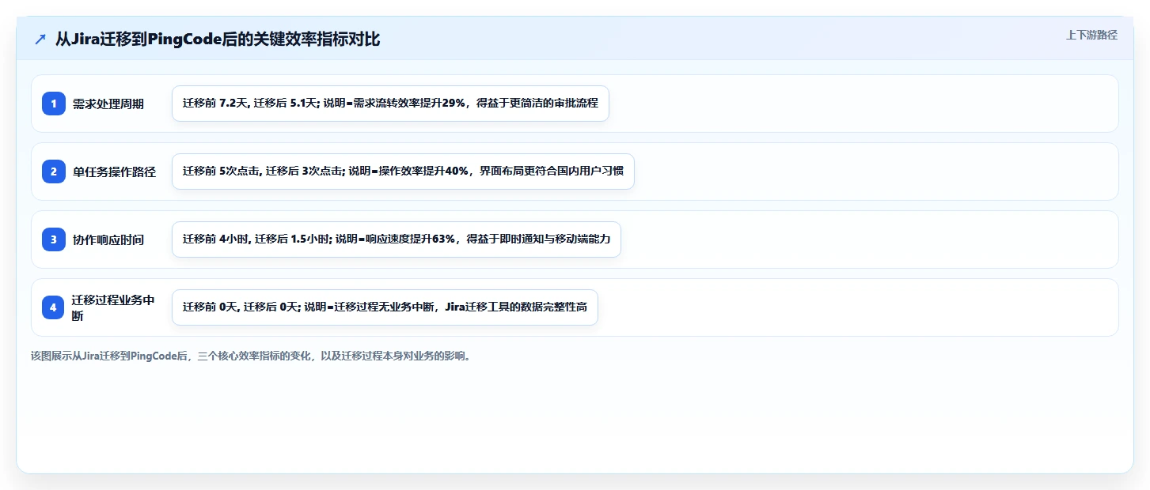This screenshot has height=490, width=1150.
Task: Open the detail box reading 迁移前 7.2天
Action: pos(390,104)
